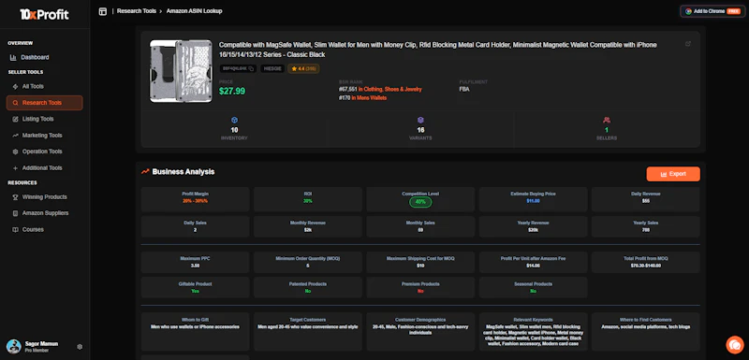This screenshot has height=360, width=749.
Task: Open settings gear next to Sagor Mamun
Action: (80, 347)
